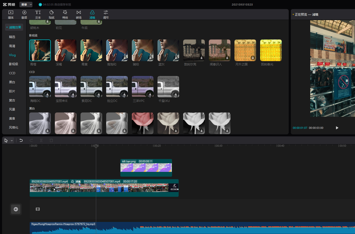Choose the 即刻春光 filter thumbnail

(271, 50)
